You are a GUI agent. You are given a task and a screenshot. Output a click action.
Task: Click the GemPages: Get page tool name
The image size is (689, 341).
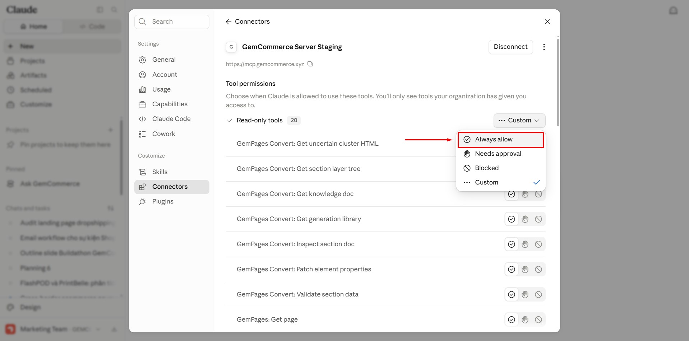[x=267, y=319]
